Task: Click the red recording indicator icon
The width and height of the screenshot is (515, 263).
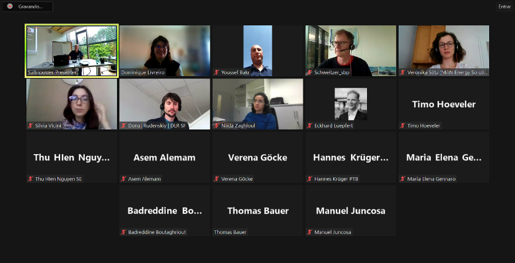Action: click(10, 6)
